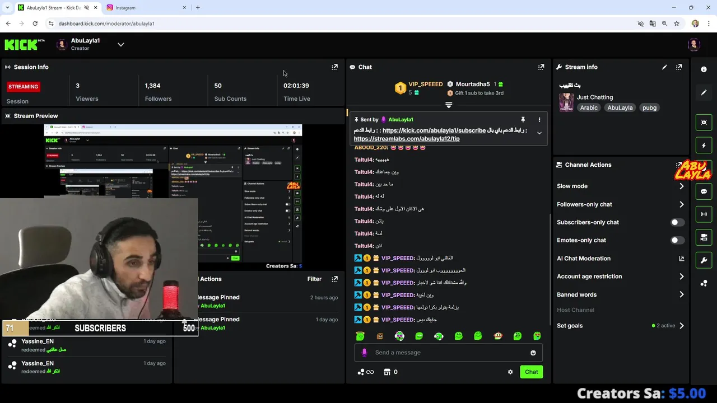
Task: Click the red STREAMING status badge
Action: click(x=24, y=87)
